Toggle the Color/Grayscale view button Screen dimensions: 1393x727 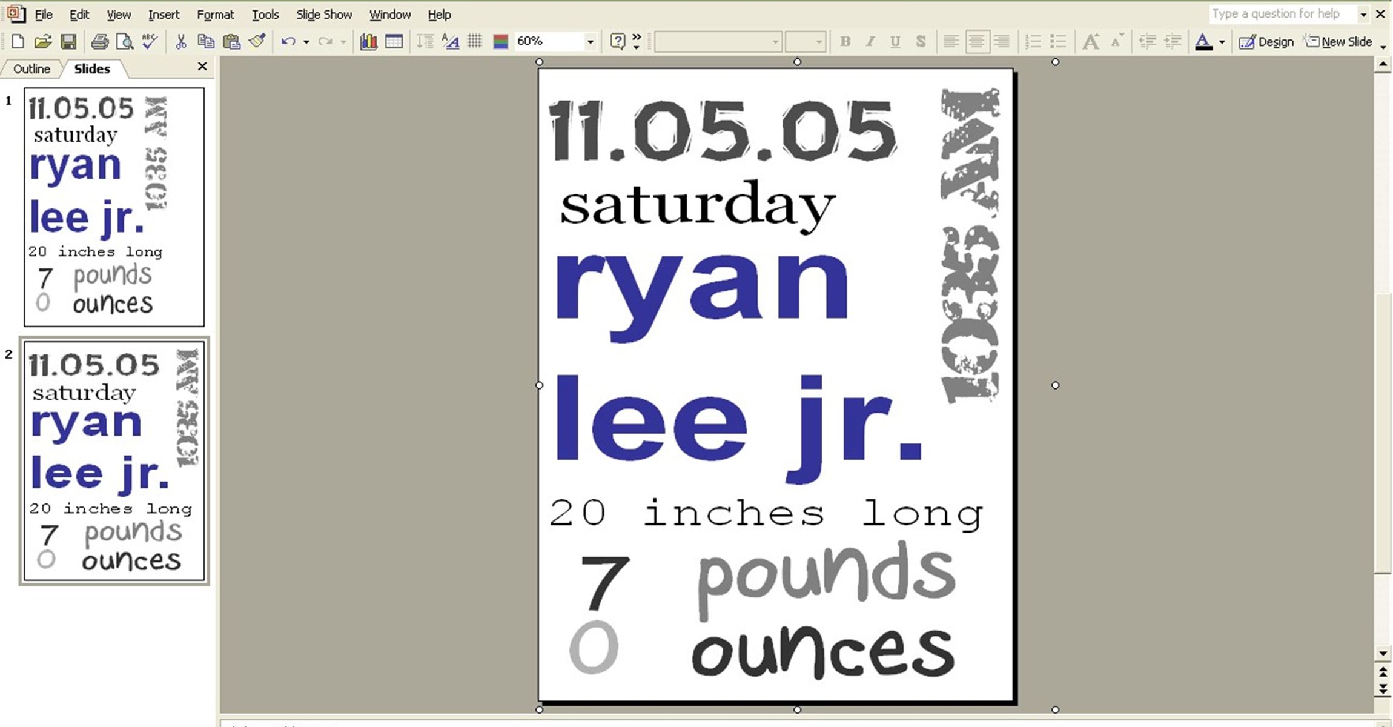point(500,41)
